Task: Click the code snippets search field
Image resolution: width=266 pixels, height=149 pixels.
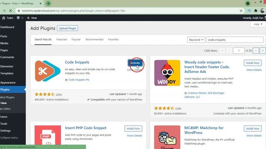Action: (235, 40)
